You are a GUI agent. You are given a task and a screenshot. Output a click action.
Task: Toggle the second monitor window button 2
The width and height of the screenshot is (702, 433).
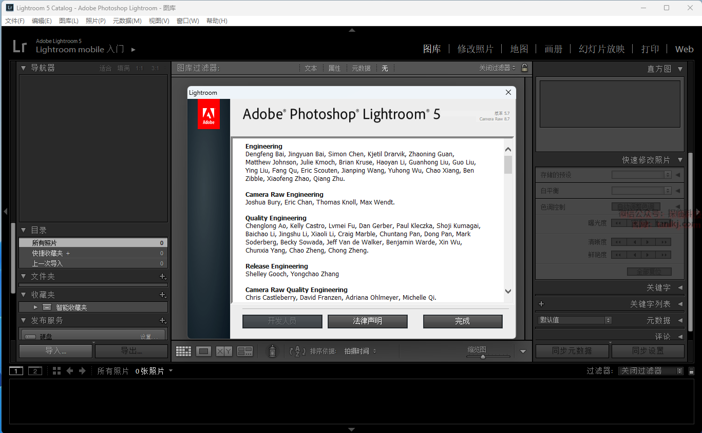[35, 371]
